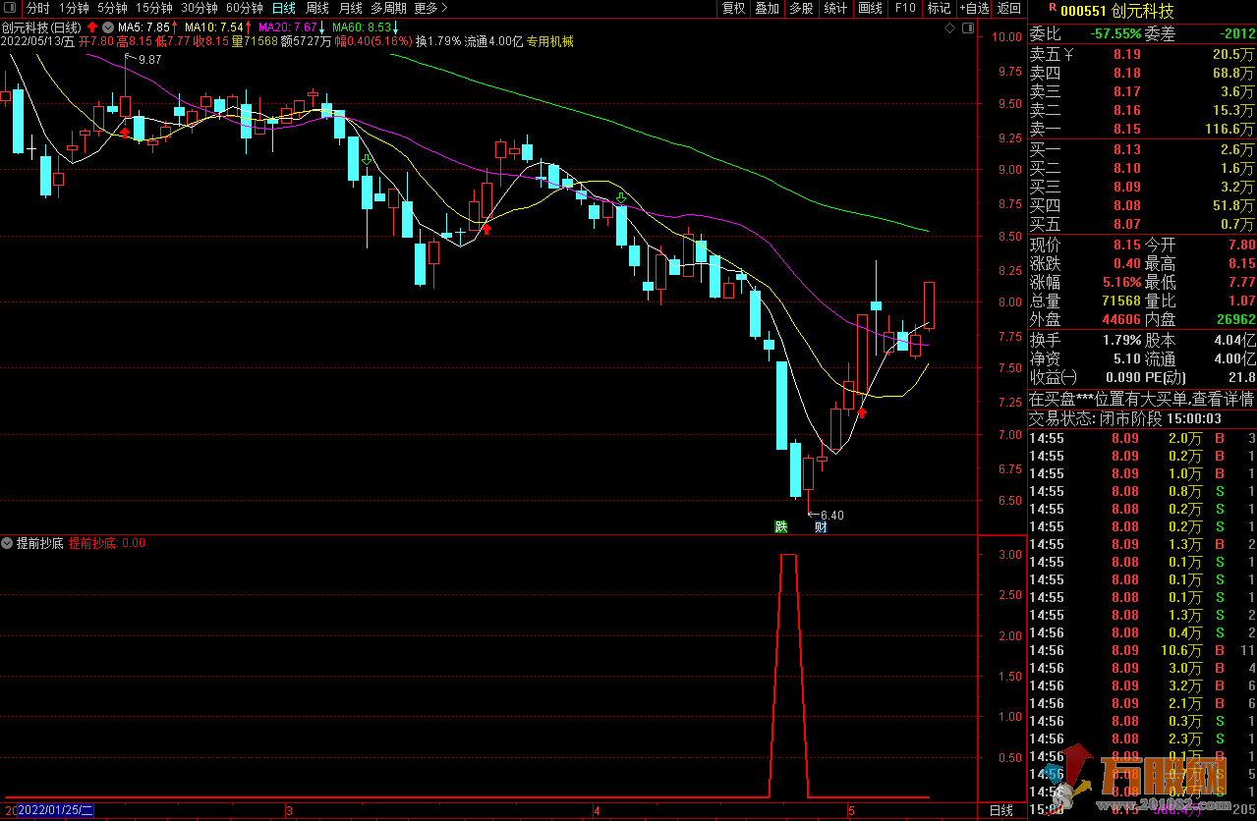Click the 外盘 44606 value
This screenshot has width=1257, height=821.
click(1121, 319)
